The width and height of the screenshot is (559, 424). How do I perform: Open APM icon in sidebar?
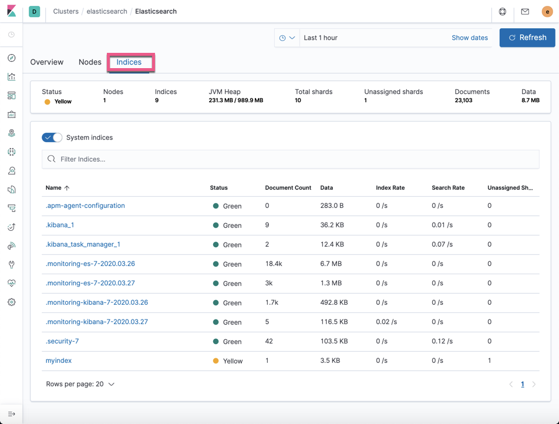[11, 208]
